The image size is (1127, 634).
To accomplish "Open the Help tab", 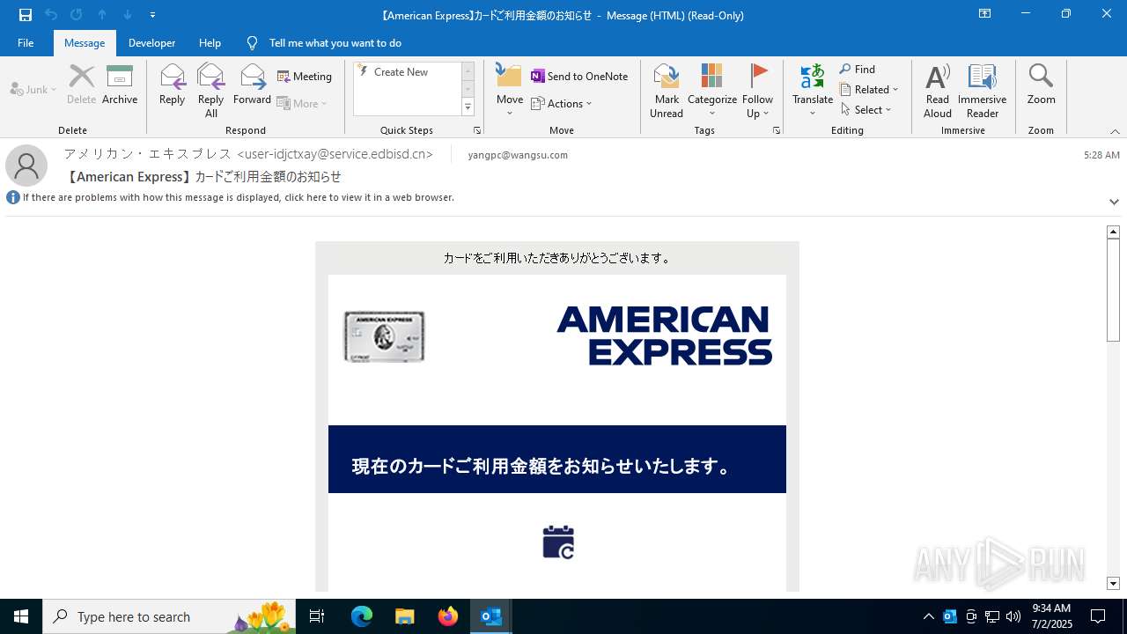I will pyautogui.click(x=210, y=43).
